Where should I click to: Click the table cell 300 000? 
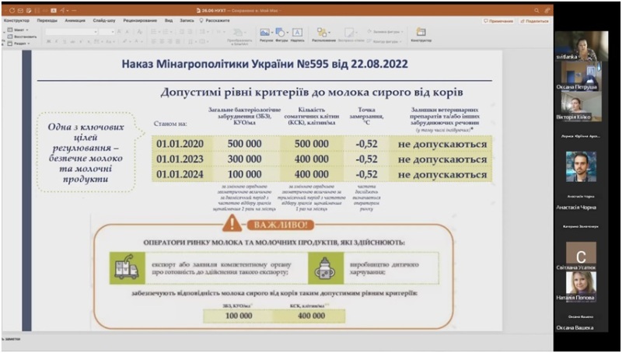pyautogui.click(x=244, y=159)
